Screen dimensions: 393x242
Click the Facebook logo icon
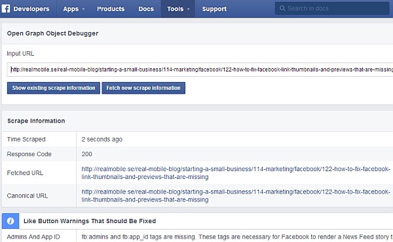click(6, 9)
